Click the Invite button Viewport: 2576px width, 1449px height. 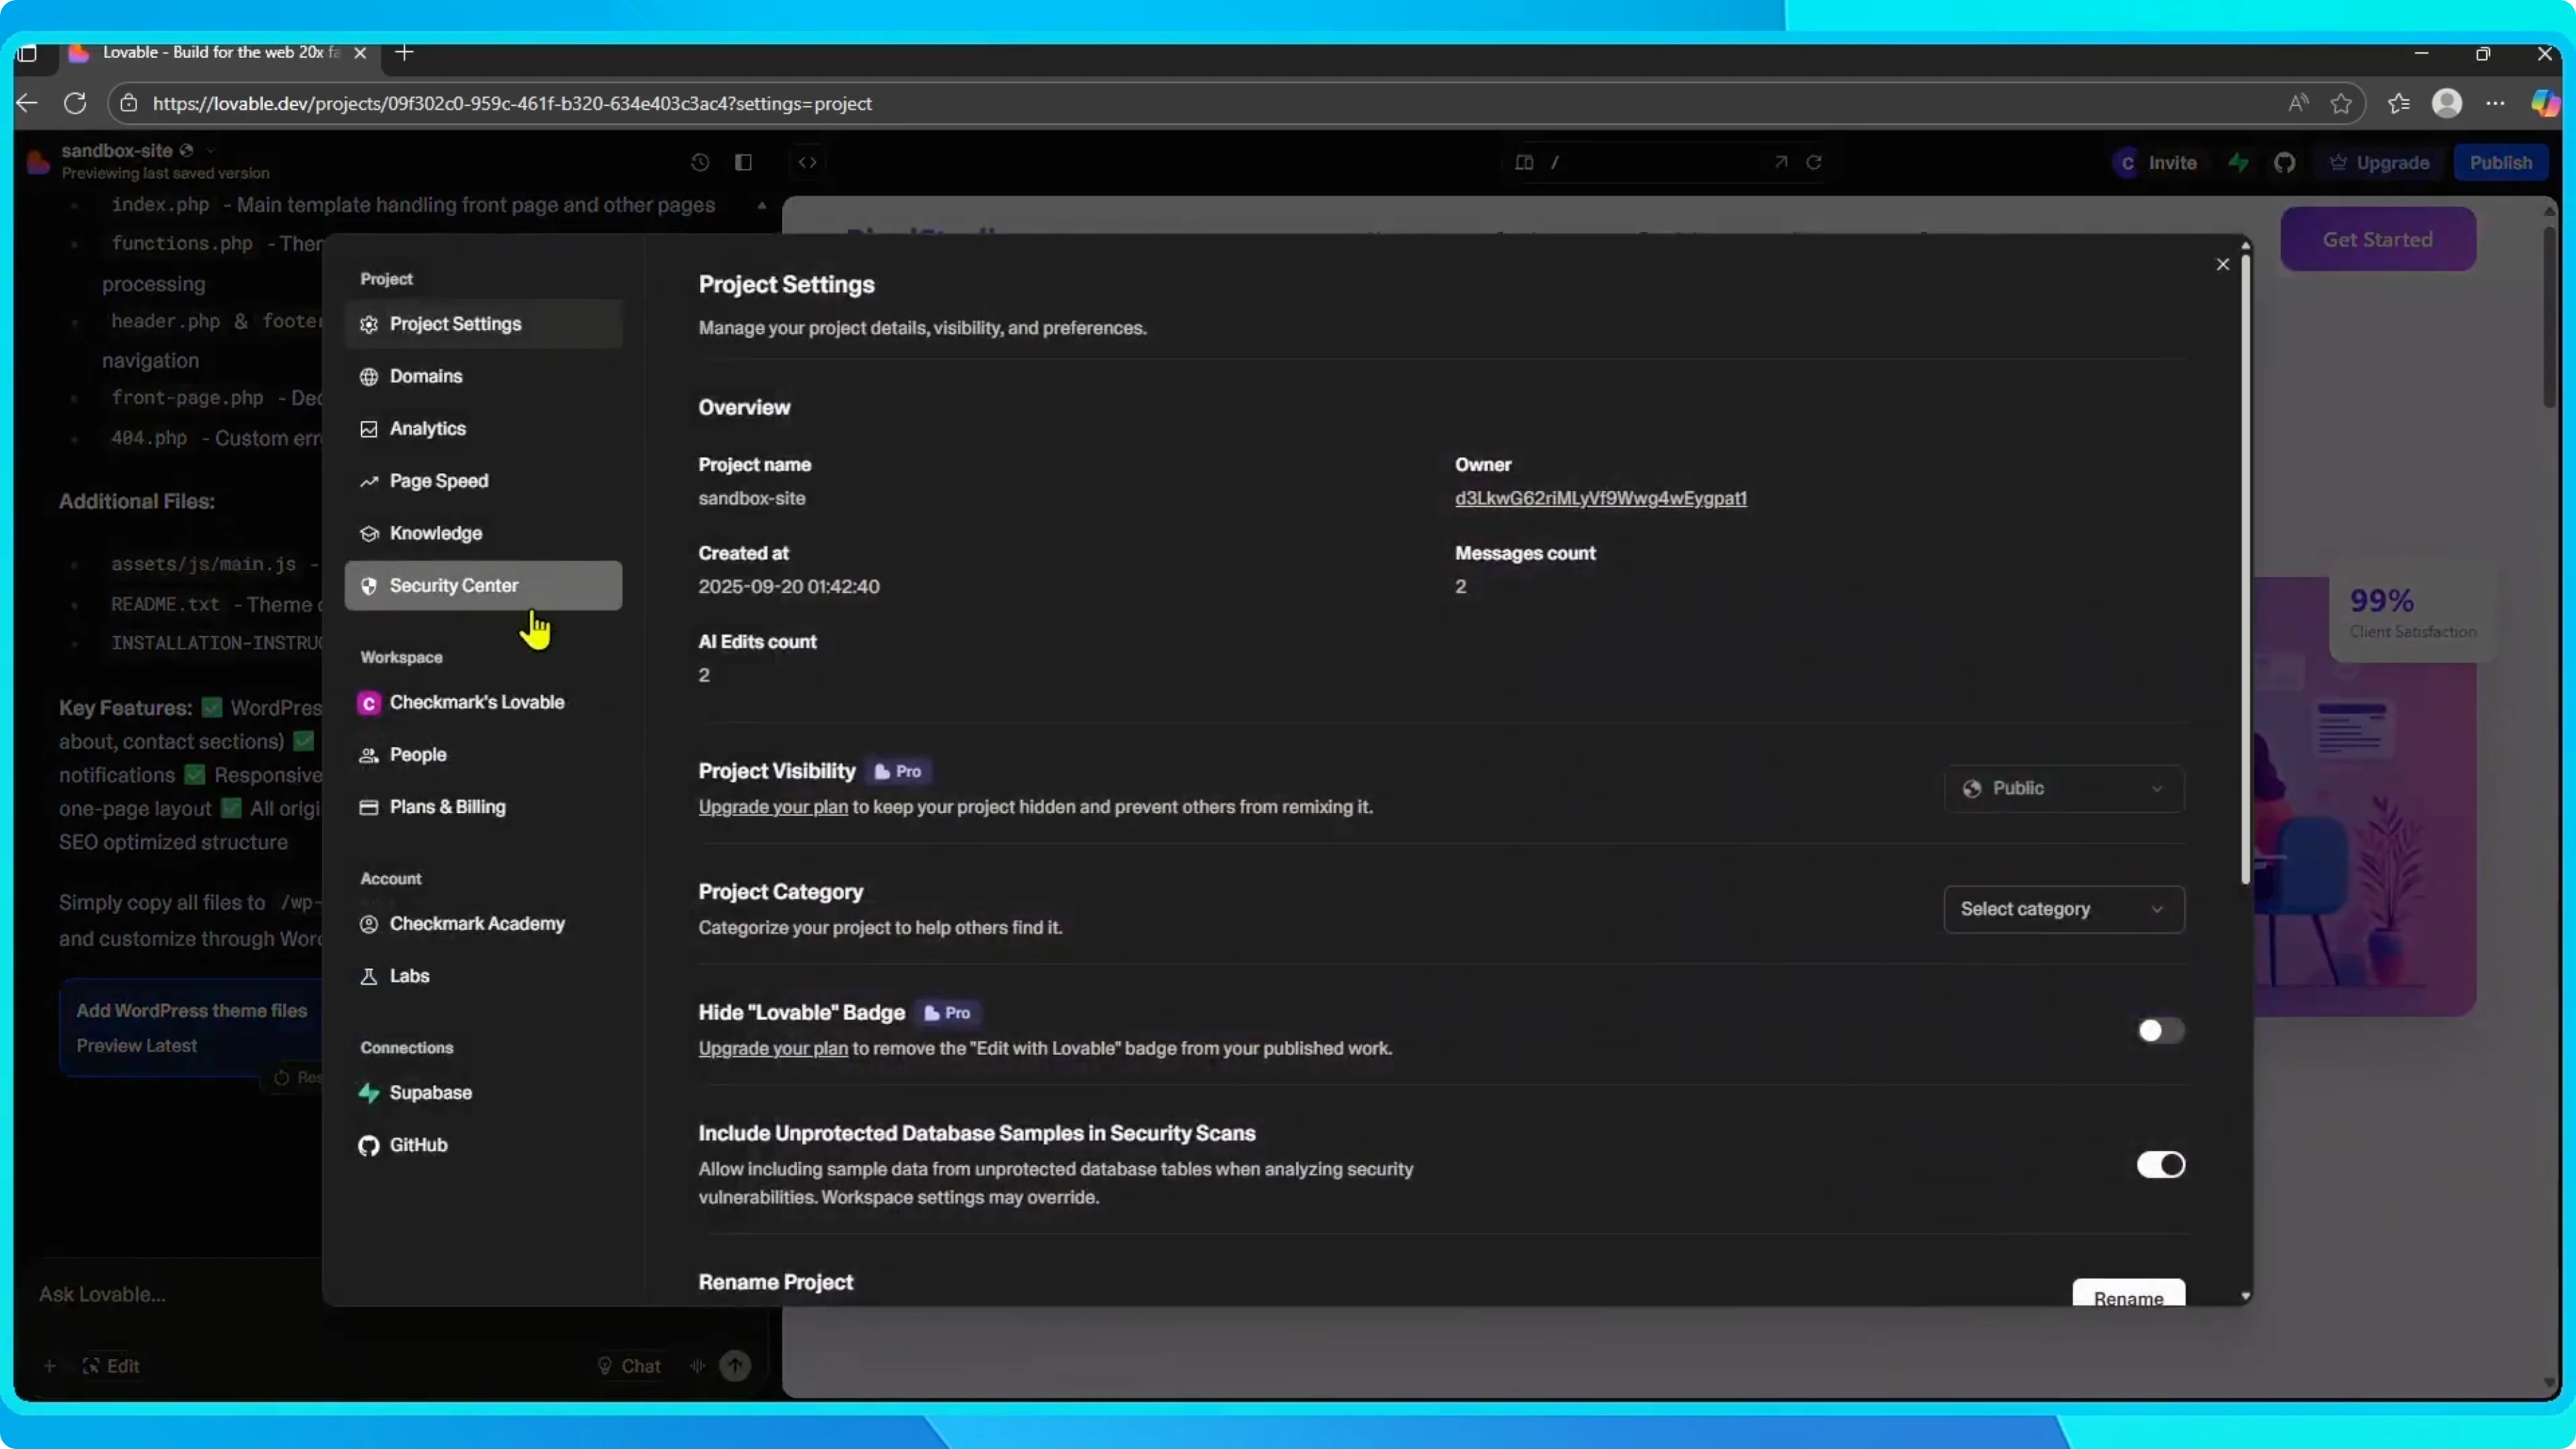[2155, 162]
